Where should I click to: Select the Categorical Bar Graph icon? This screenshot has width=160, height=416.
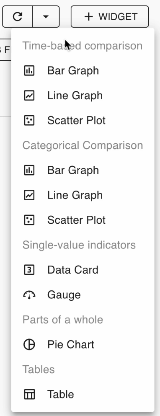[x=29, y=171]
